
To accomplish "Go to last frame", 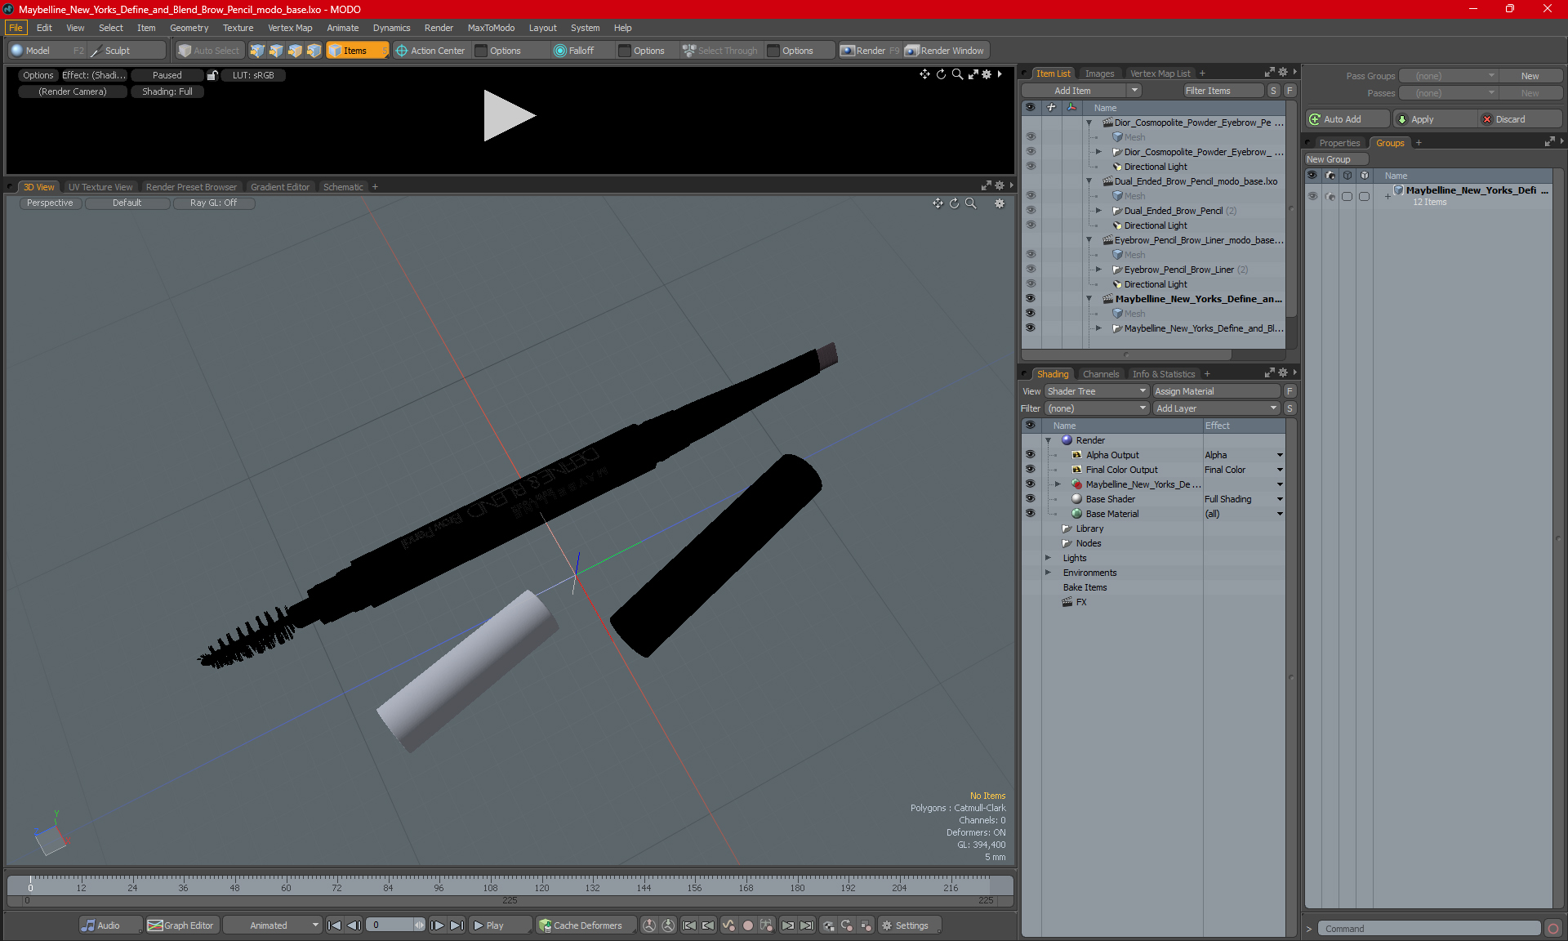I will tap(457, 925).
